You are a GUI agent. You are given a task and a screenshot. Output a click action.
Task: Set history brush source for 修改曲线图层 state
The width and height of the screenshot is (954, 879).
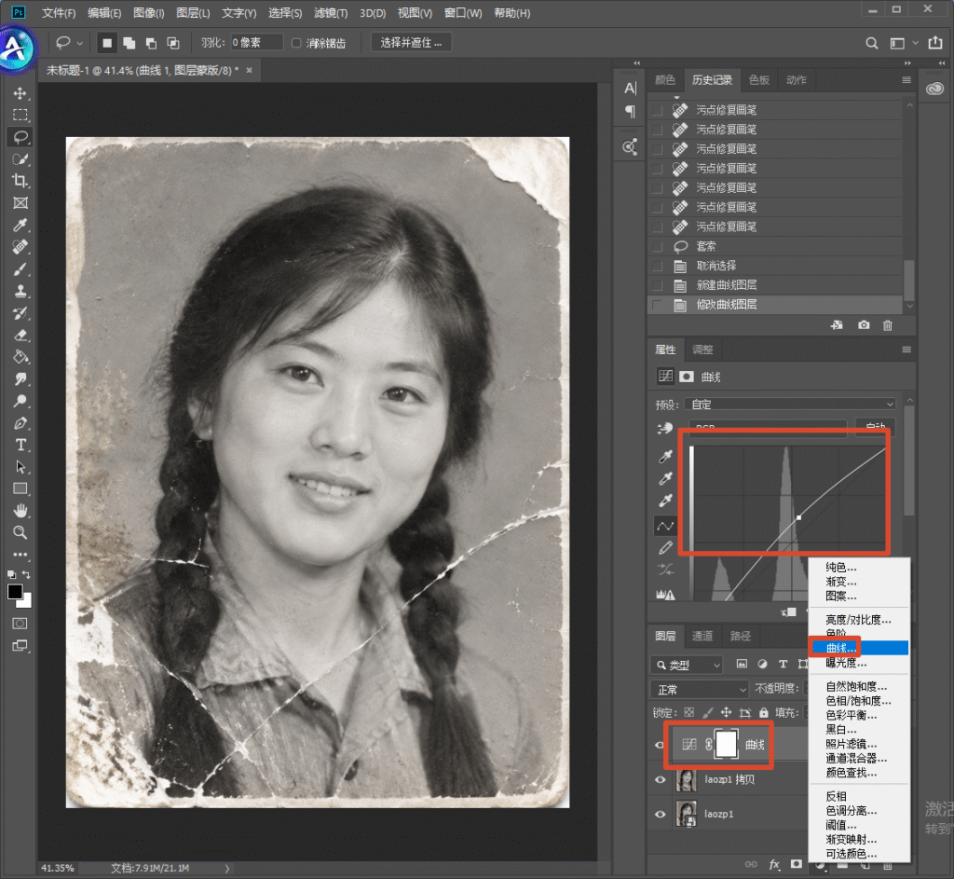click(657, 305)
